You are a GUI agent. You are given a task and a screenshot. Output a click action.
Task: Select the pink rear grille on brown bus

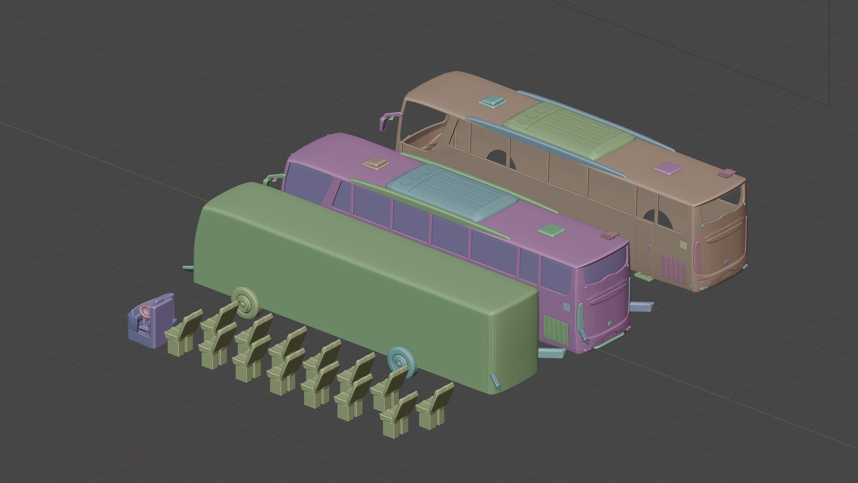coord(673,267)
